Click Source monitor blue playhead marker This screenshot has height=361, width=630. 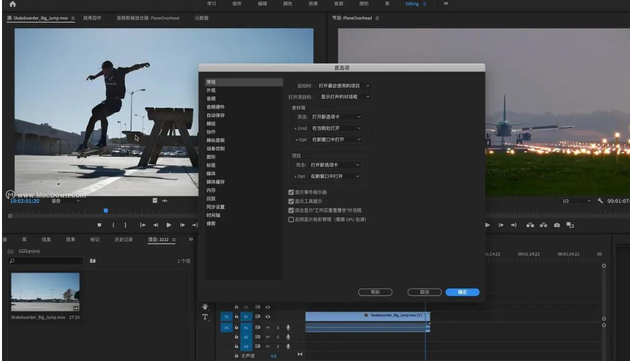106,210
